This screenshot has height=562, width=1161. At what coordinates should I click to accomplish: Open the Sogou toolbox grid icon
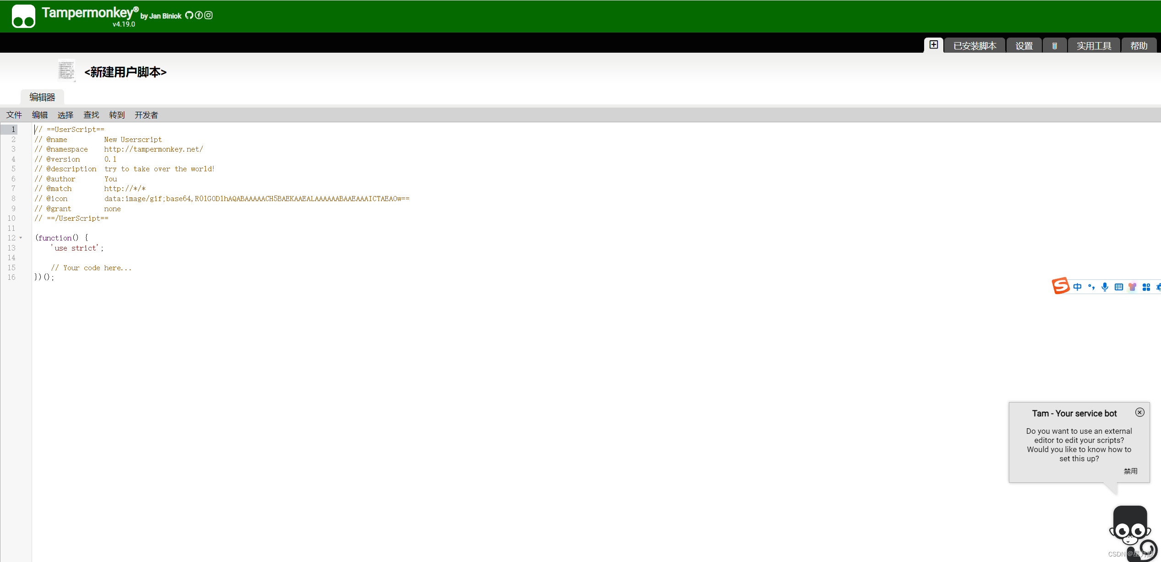(1146, 287)
